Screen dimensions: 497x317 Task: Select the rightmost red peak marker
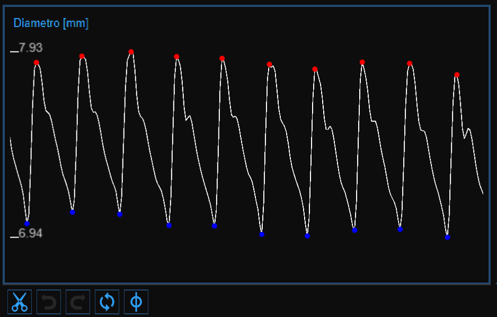click(457, 75)
